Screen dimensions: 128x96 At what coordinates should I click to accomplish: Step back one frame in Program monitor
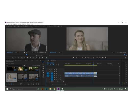[85, 58]
